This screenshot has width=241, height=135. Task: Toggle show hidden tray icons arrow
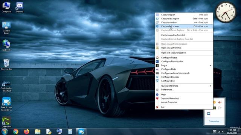pyautogui.click(x=214, y=132)
